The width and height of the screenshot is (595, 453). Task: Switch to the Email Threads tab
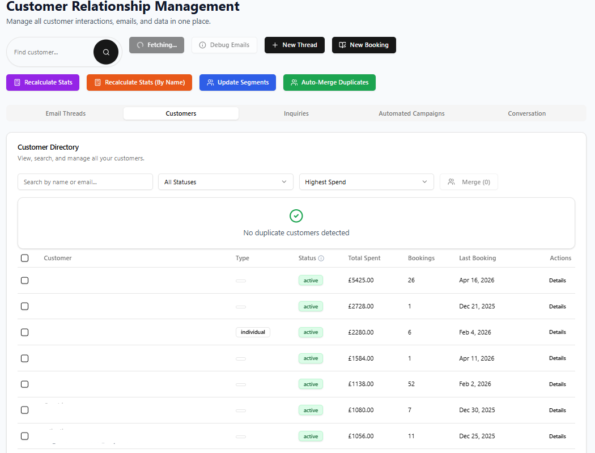pyautogui.click(x=66, y=113)
